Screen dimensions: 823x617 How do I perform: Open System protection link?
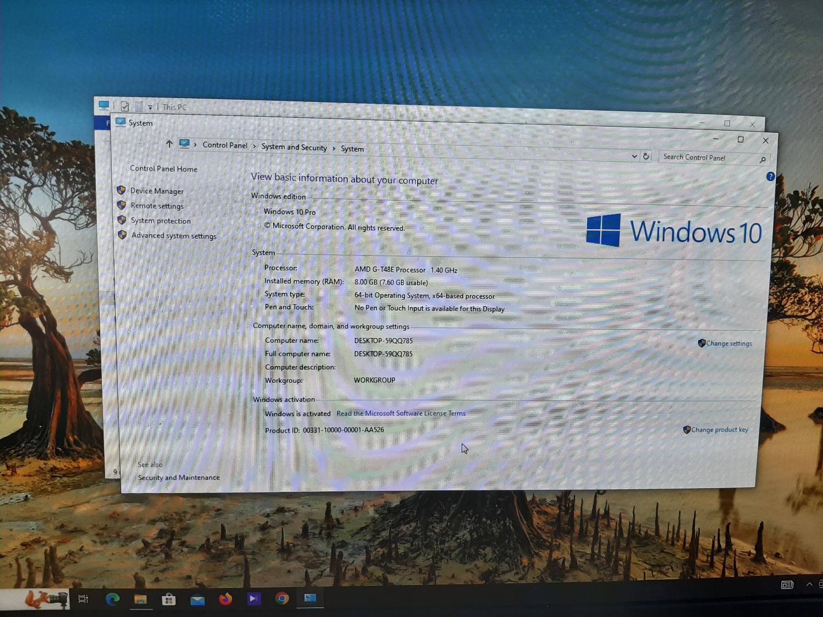(x=161, y=220)
